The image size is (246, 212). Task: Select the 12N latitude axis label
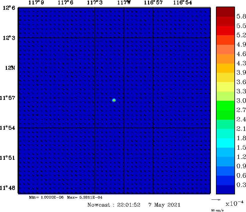coord(10,68)
